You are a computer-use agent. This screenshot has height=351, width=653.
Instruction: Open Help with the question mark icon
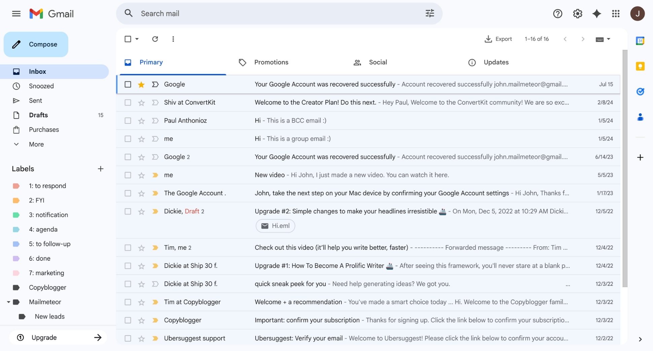[557, 13]
